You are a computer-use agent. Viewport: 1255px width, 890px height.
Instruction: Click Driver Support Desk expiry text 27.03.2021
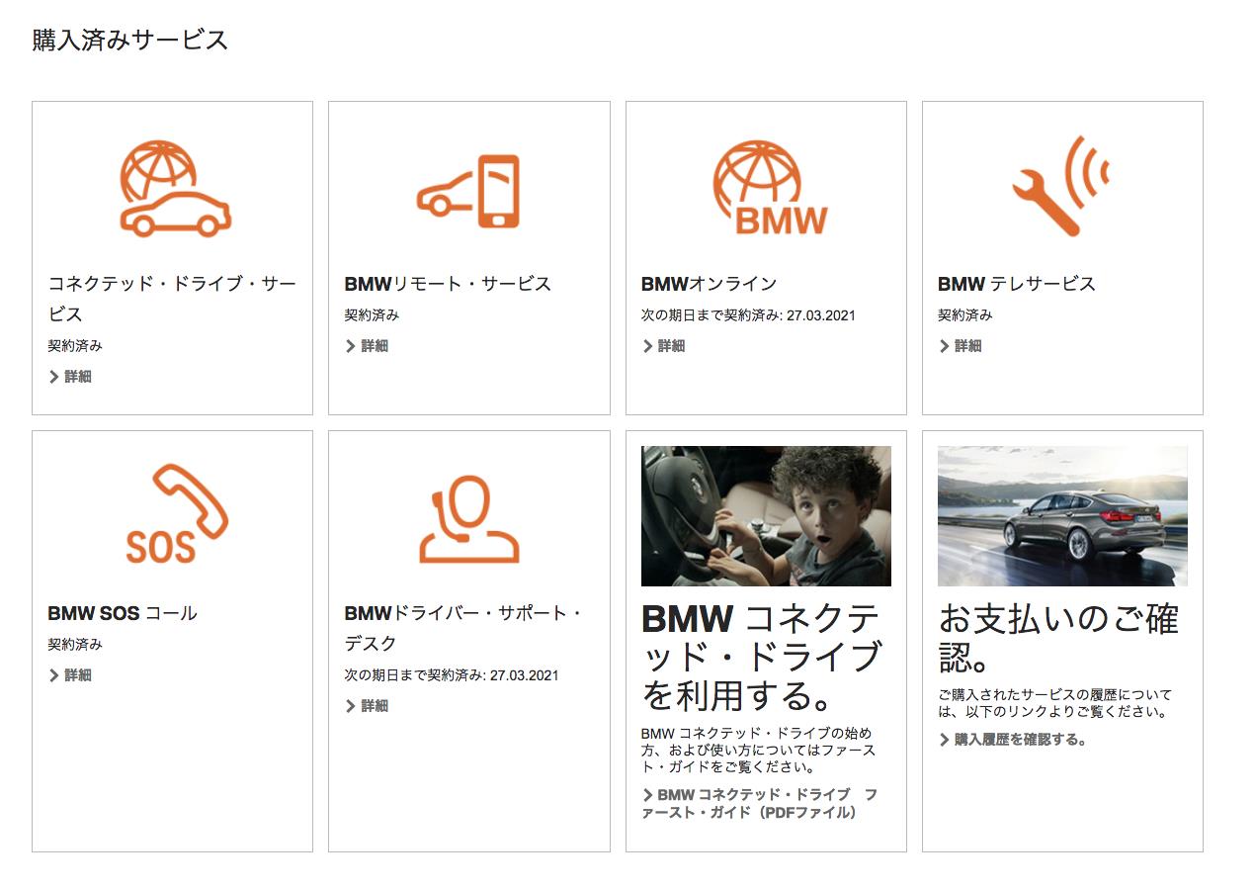pyautogui.click(x=452, y=675)
